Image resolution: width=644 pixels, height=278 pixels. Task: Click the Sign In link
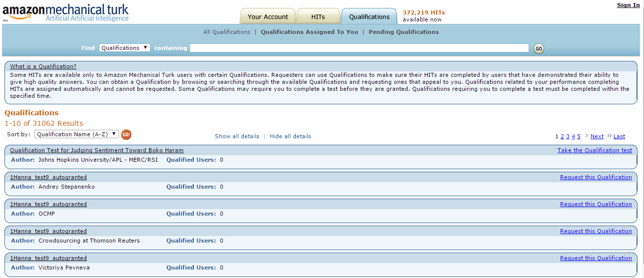[629, 5]
